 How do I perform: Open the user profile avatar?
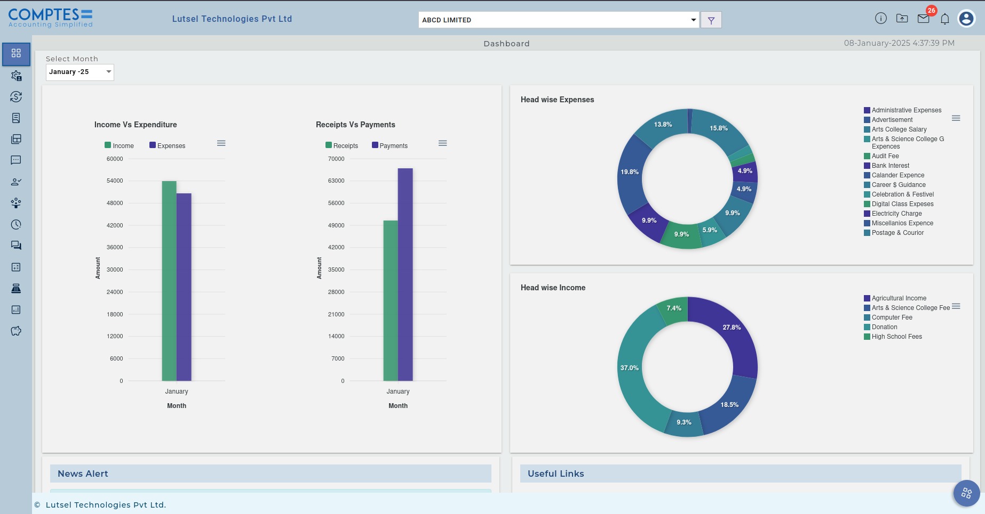coord(966,19)
